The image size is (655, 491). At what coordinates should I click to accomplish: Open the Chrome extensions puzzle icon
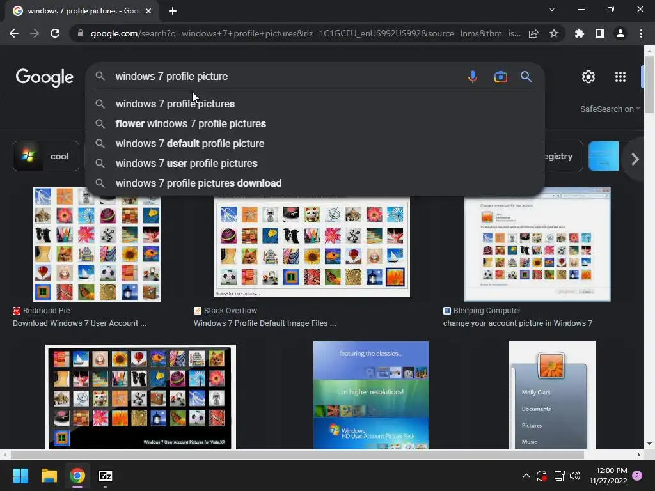point(580,33)
